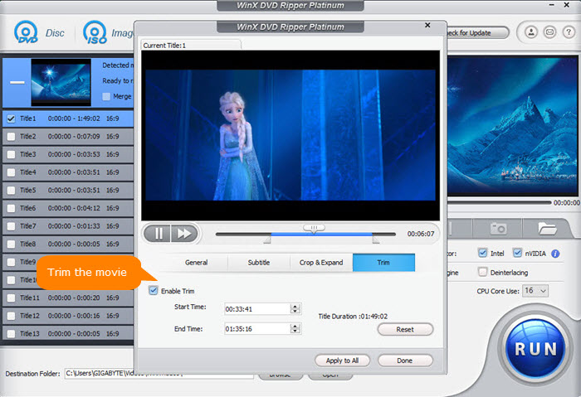Increase End Time with the up arrow
This screenshot has height=397, width=581.
(295, 327)
